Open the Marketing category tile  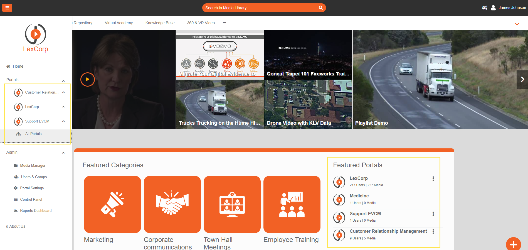pos(112,204)
